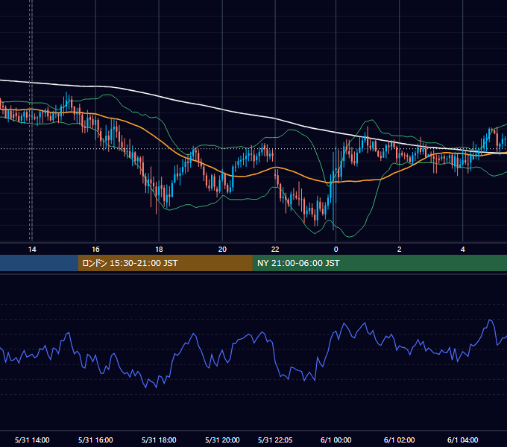Click the NY 21:00-06:00 JST session bar
The image size is (507, 447).
380,263
